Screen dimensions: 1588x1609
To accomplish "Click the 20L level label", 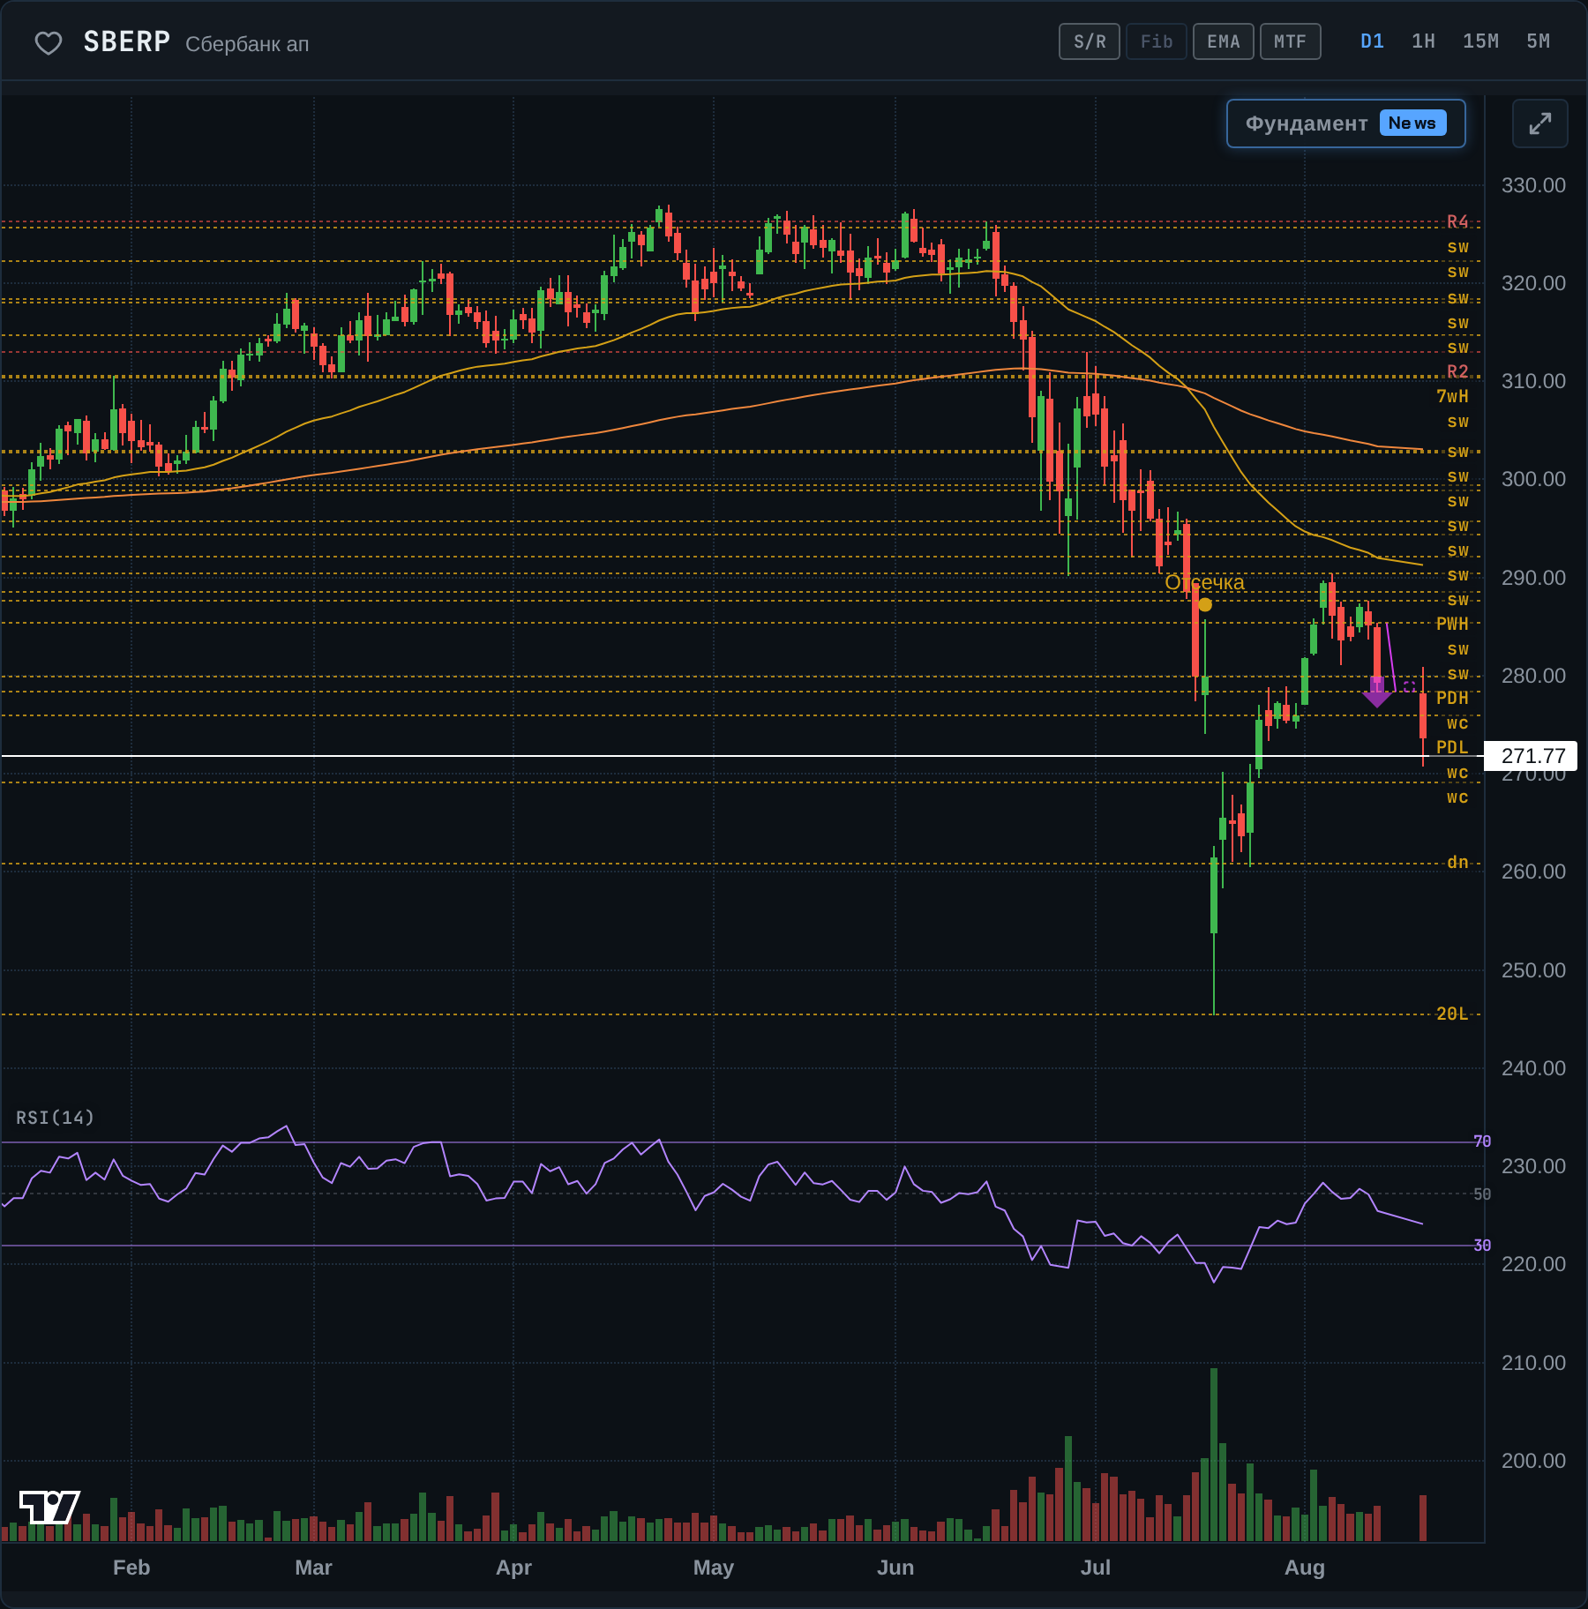I will [x=1452, y=1014].
